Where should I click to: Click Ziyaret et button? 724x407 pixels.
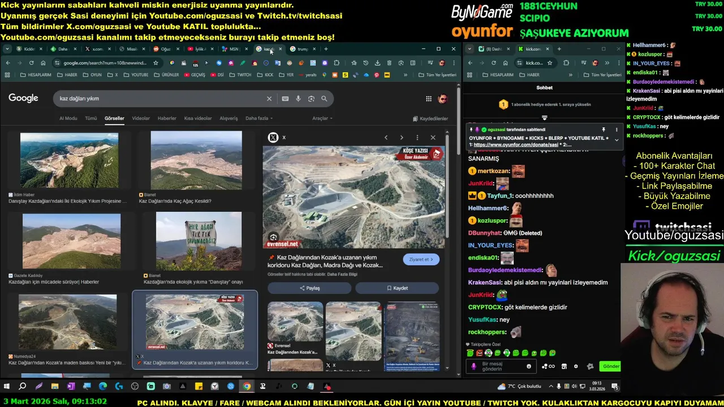(421, 259)
